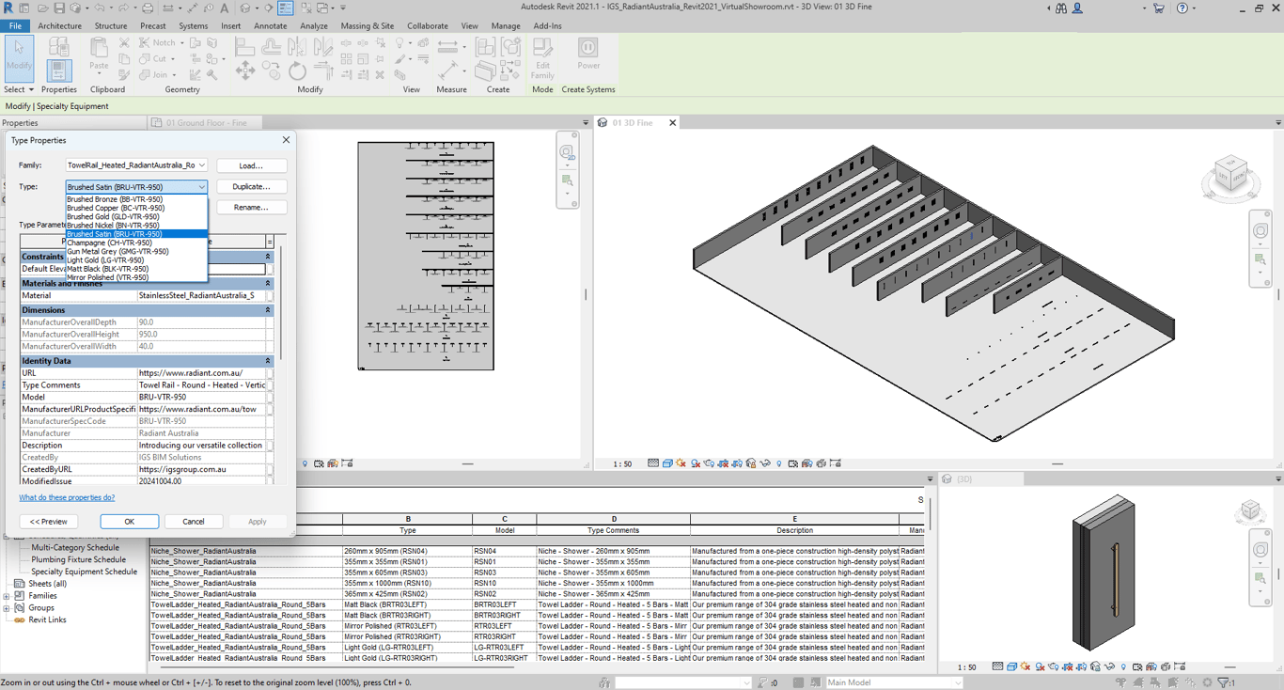Click the Duplicate... button
1284x690 pixels.
(x=251, y=187)
